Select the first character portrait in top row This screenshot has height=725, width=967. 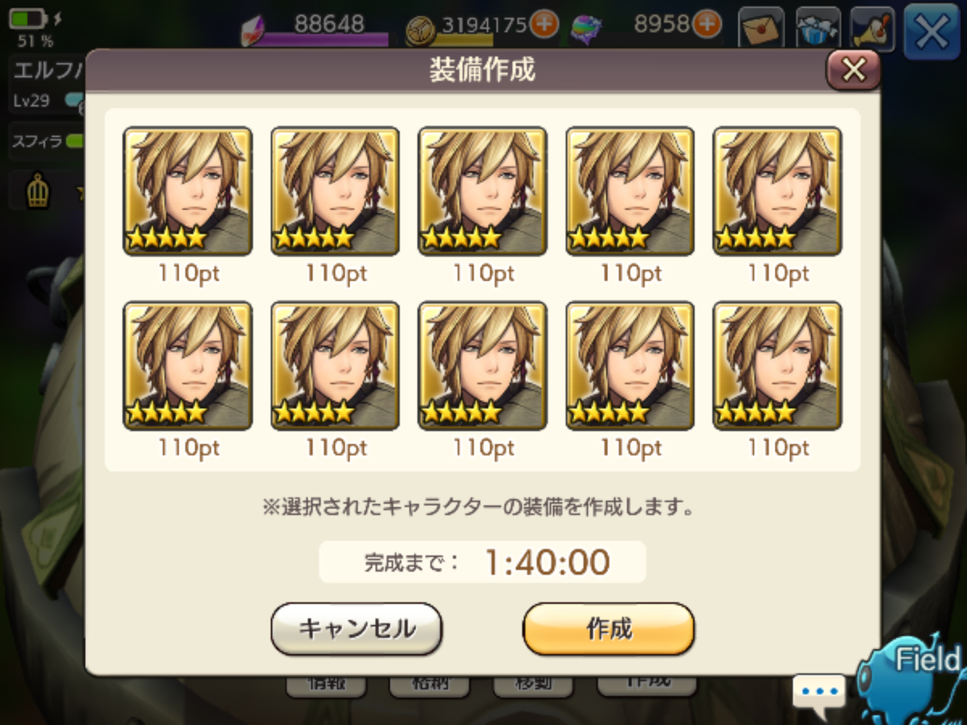[x=188, y=191]
